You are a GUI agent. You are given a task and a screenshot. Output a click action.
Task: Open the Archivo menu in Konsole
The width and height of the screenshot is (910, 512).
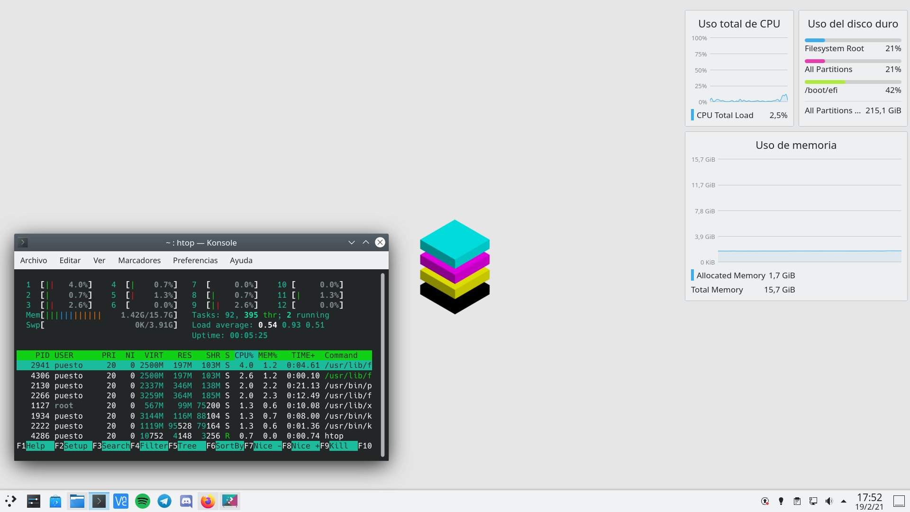(34, 260)
